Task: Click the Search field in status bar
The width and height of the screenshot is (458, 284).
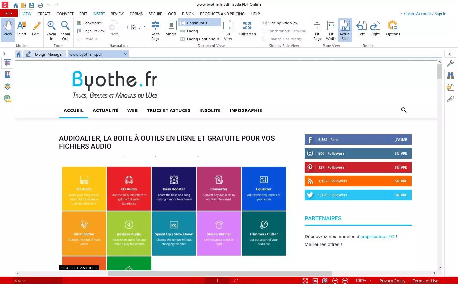Action: coord(37,281)
